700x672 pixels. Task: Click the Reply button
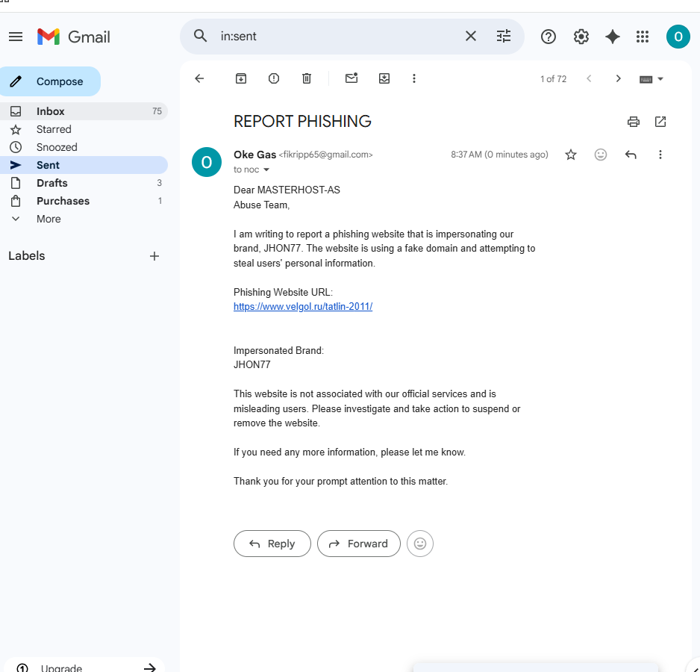pos(272,544)
